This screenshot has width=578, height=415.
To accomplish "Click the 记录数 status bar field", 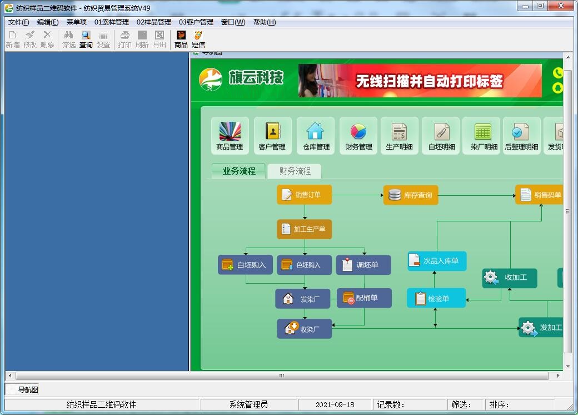I will point(410,404).
